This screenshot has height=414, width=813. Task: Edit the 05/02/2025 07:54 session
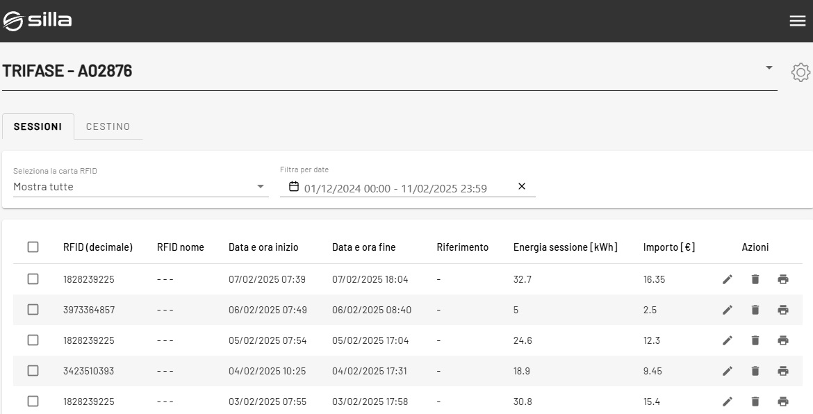(728, 340)
